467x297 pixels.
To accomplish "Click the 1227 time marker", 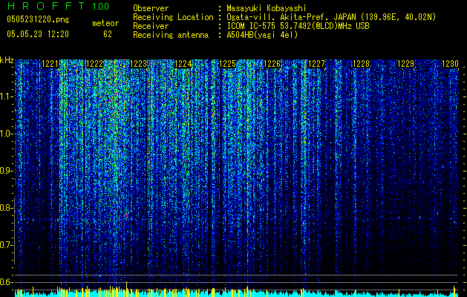I will pos(316,64).
